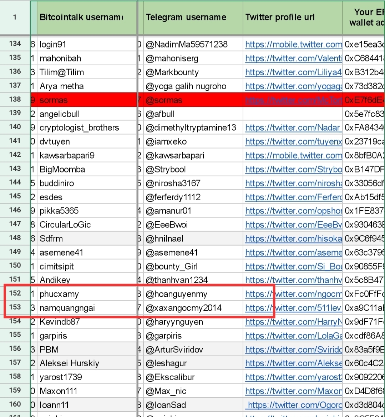The image size is (385, 417).
Task: Click the @bounty_Girl cell
Action: pyautogui.click(x=193, y=266)
